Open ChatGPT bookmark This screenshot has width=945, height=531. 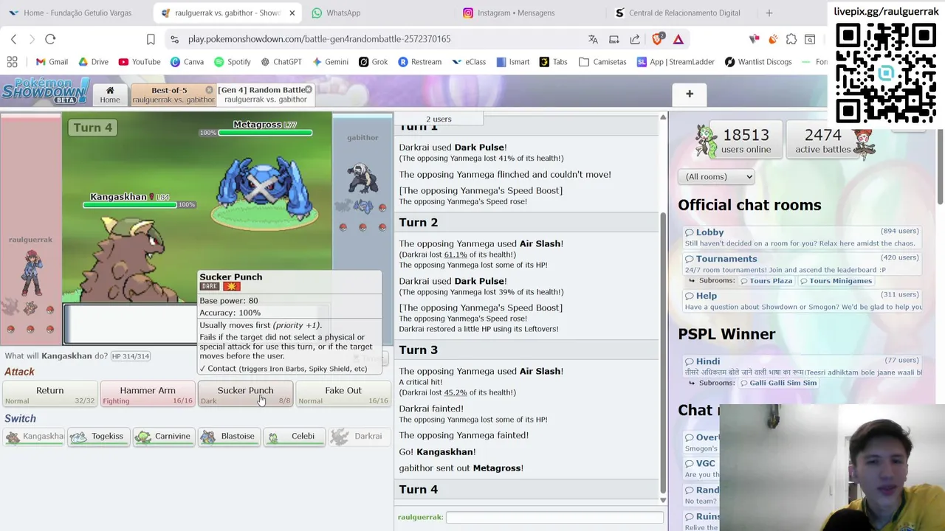tap(280, 62)
